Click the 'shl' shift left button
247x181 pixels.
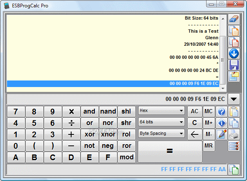(x=126, y=112)
